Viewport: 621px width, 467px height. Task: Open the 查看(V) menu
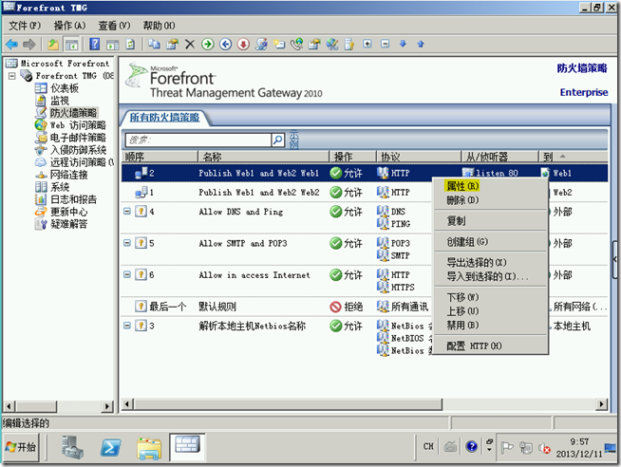pos(114,26)
